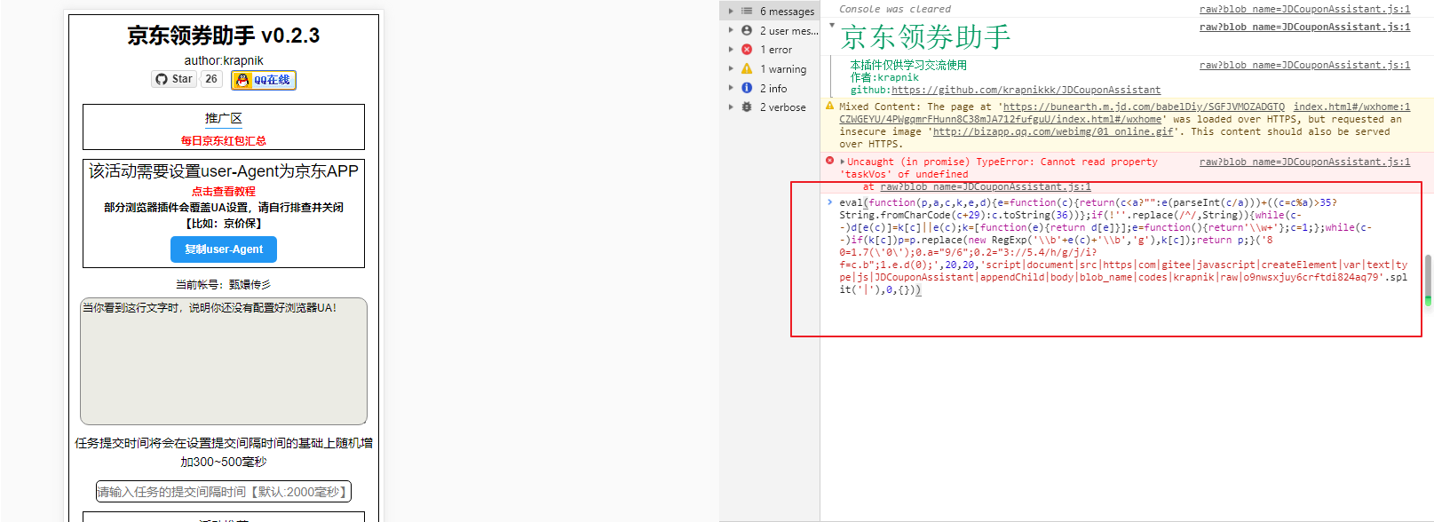This screenshot has height=522, width=1434.
Task: Click the warning triangle on Mixed Content message
Action: pos(830,106)
